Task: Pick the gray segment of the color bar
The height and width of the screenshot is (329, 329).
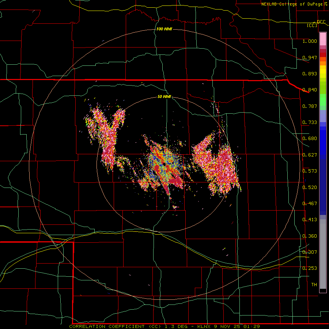Action: [x=323, y=254]
